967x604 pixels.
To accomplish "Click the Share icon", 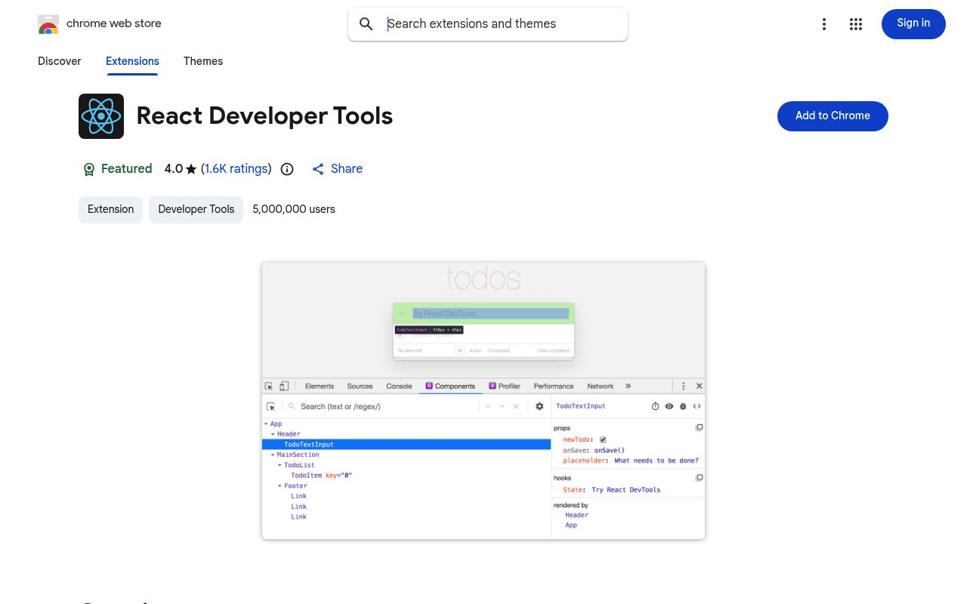I will click(x=318, y=169).
